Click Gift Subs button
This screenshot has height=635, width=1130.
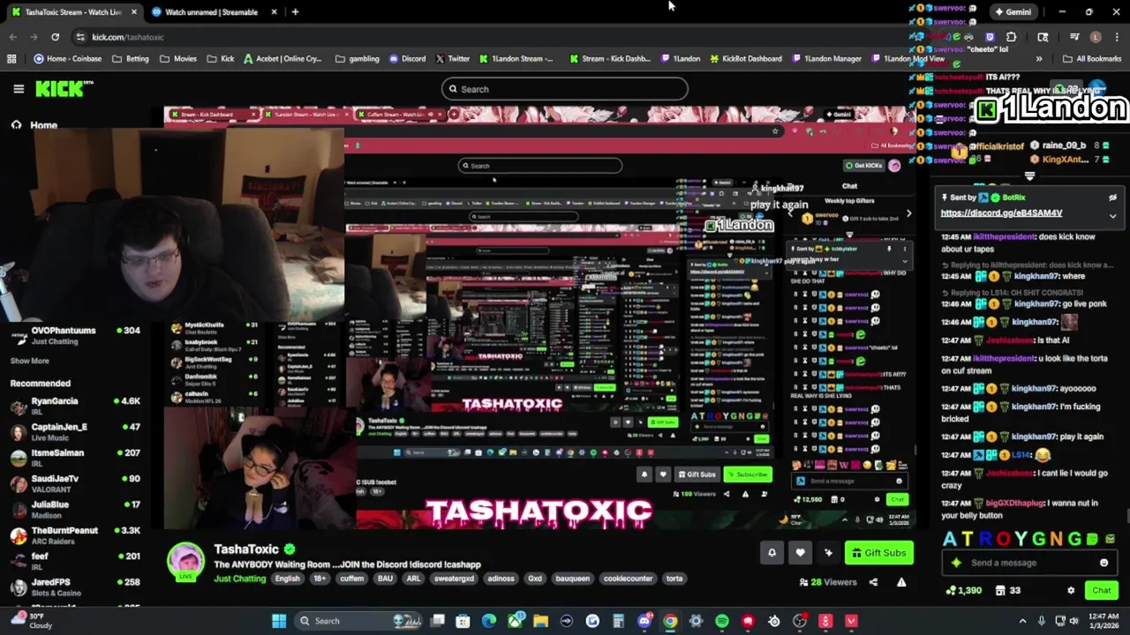click(x=878, y=553)
